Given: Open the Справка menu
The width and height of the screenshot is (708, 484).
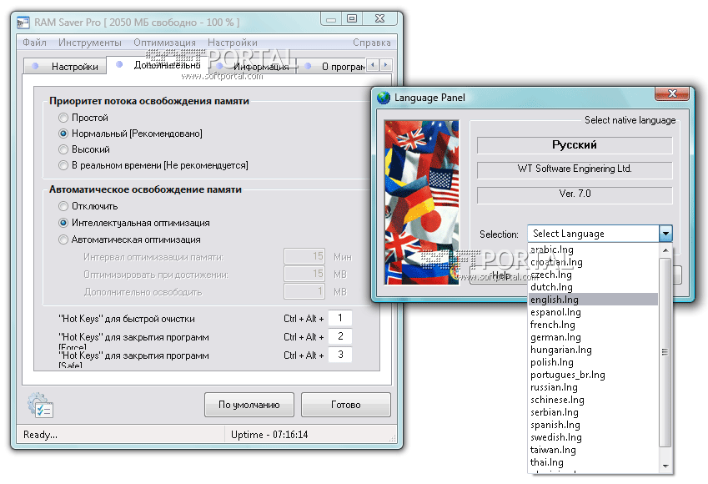Looking at the screenshot, I should pyautogui.click(x=372, y=43).
